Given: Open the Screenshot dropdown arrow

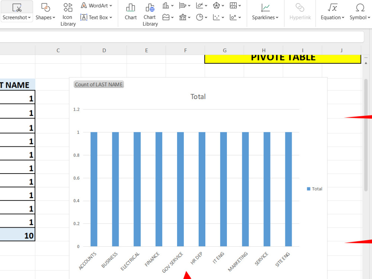Looking at the screenshot, I should pyautogui.click(x=29, y=18).
